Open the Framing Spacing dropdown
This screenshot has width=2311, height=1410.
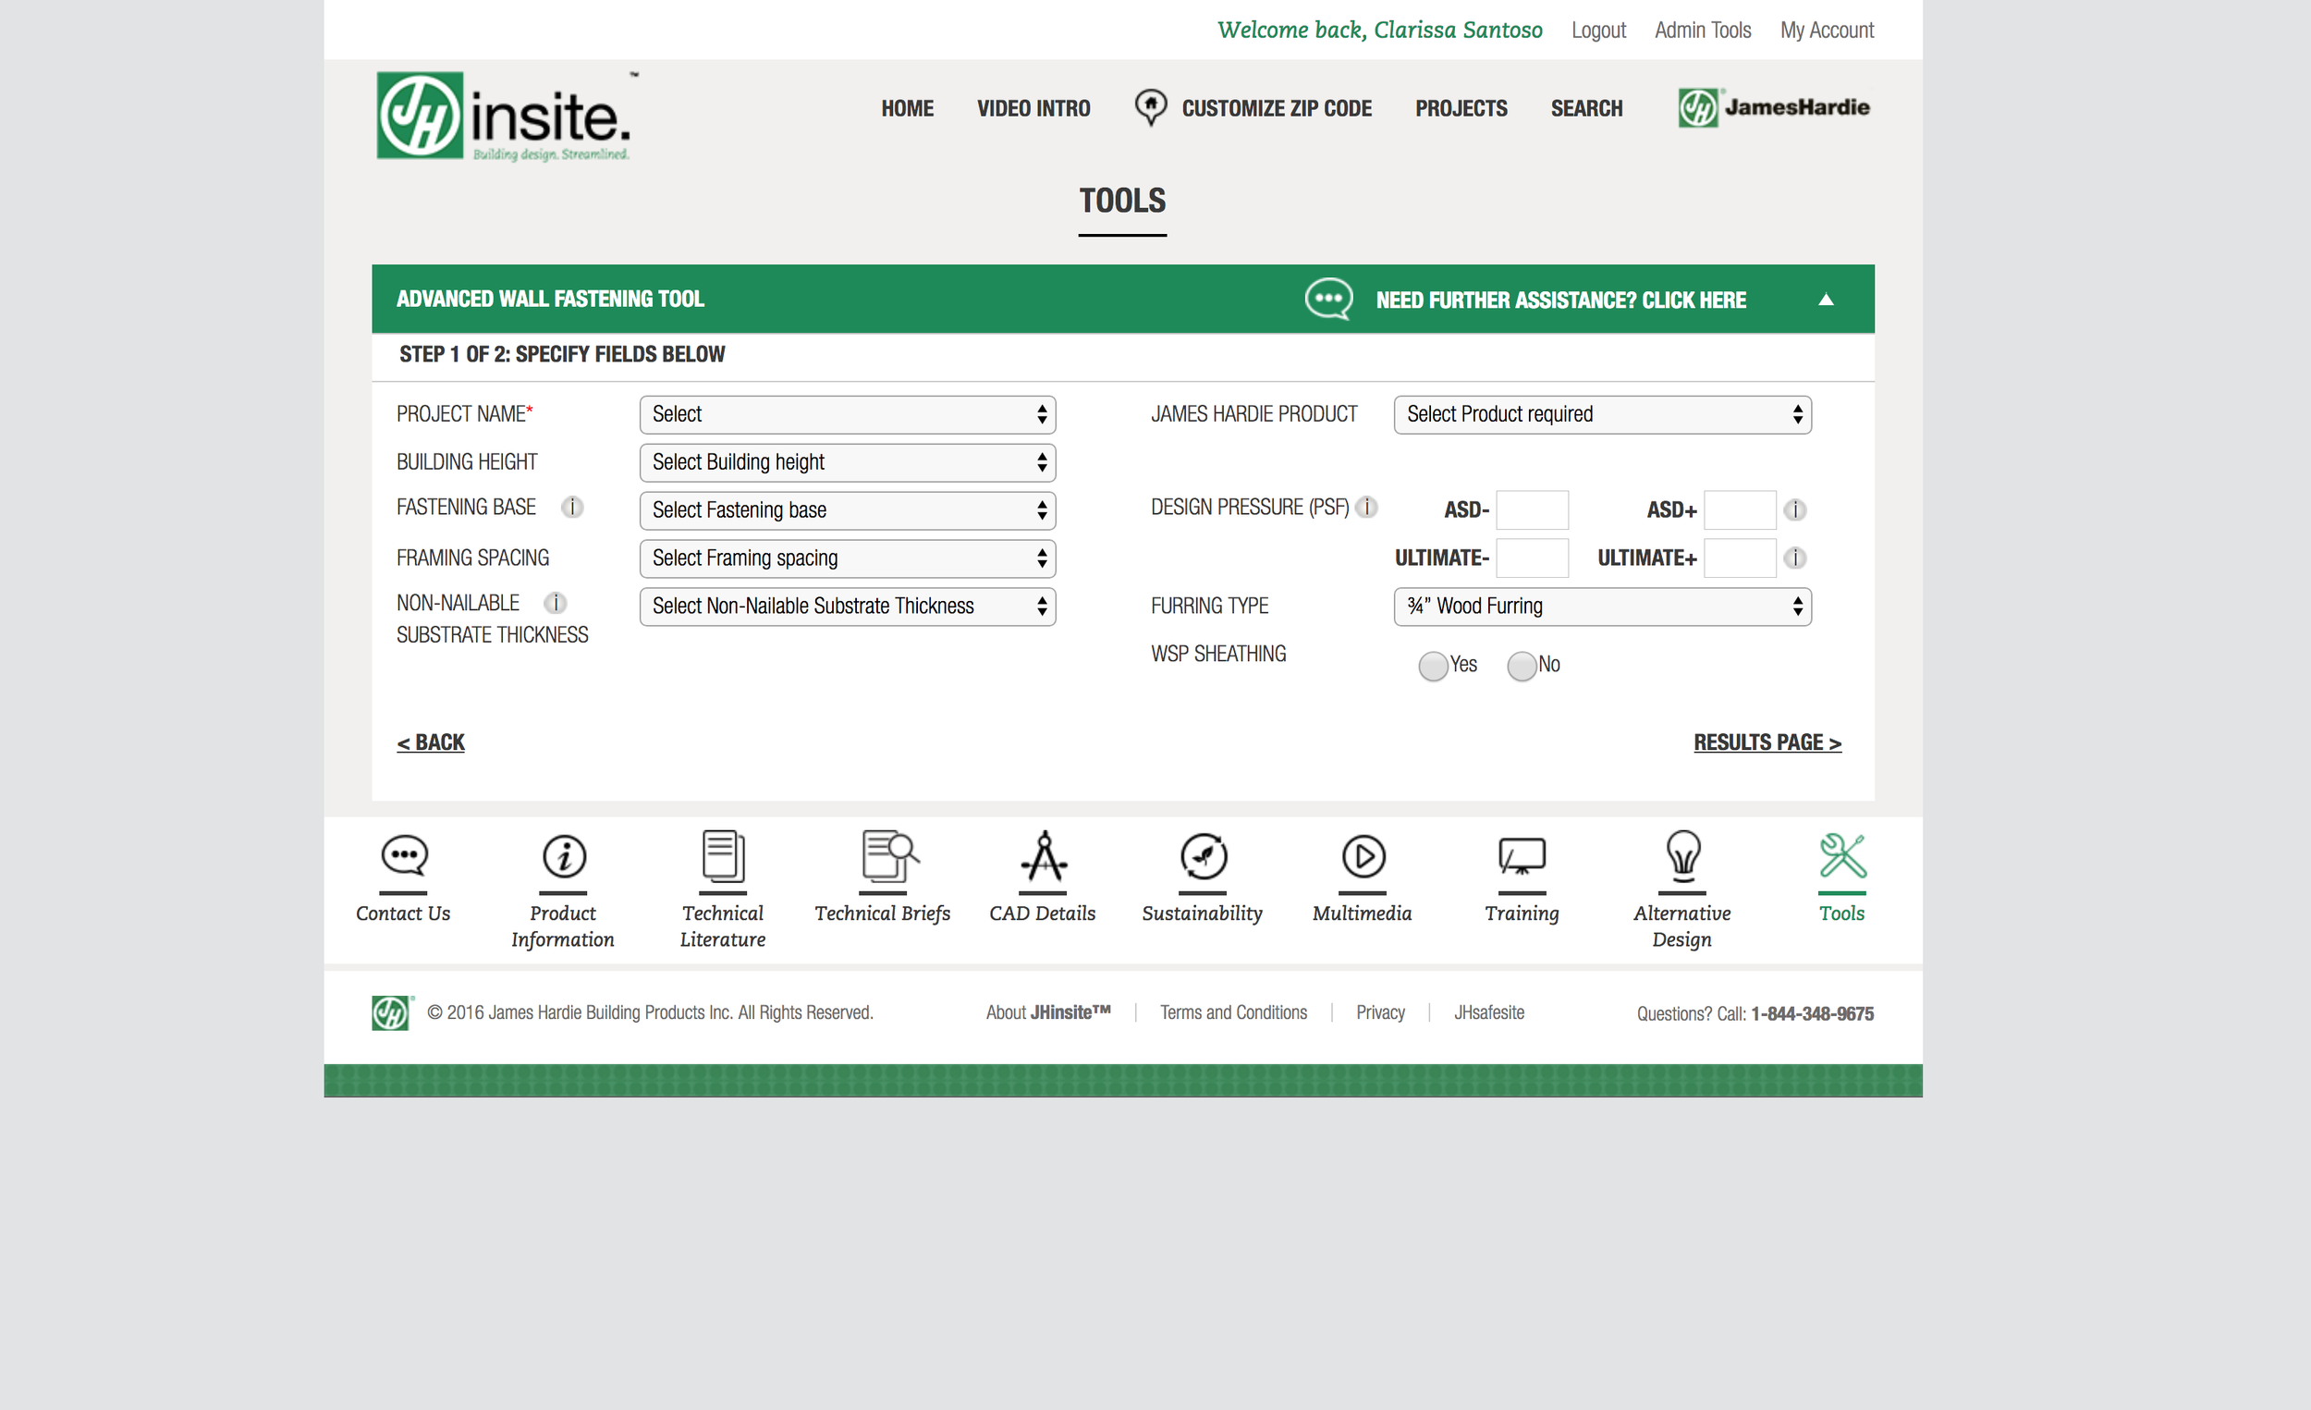coord(847,558)
